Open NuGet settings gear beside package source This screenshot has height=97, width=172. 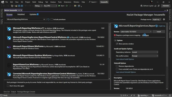[164, 19]
